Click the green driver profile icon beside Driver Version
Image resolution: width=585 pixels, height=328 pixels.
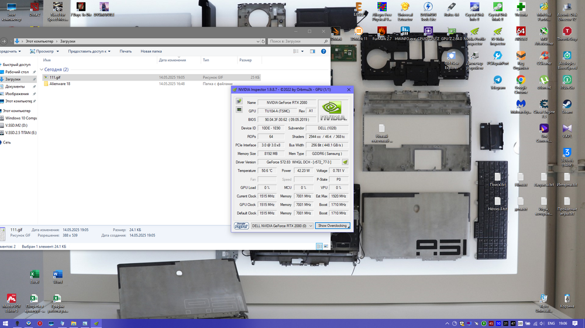pyautogui.click(x=345, y=162)
